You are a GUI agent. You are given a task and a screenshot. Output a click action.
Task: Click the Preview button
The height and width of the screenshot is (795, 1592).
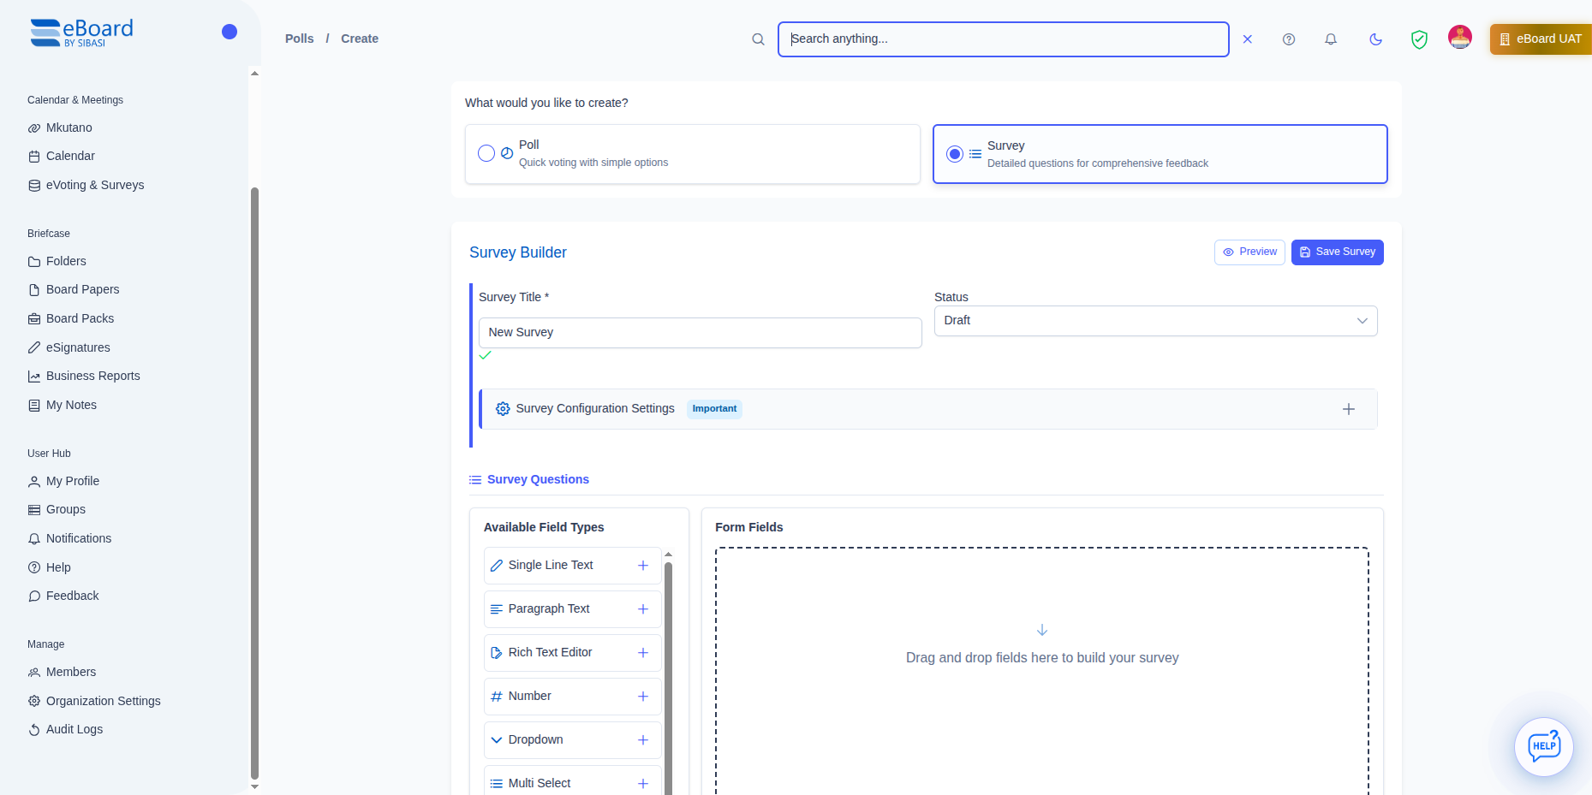[1249, 252]
